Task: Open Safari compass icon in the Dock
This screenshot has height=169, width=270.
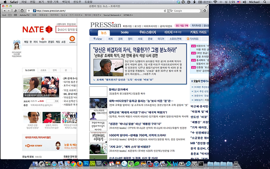Action: point(54,163)
